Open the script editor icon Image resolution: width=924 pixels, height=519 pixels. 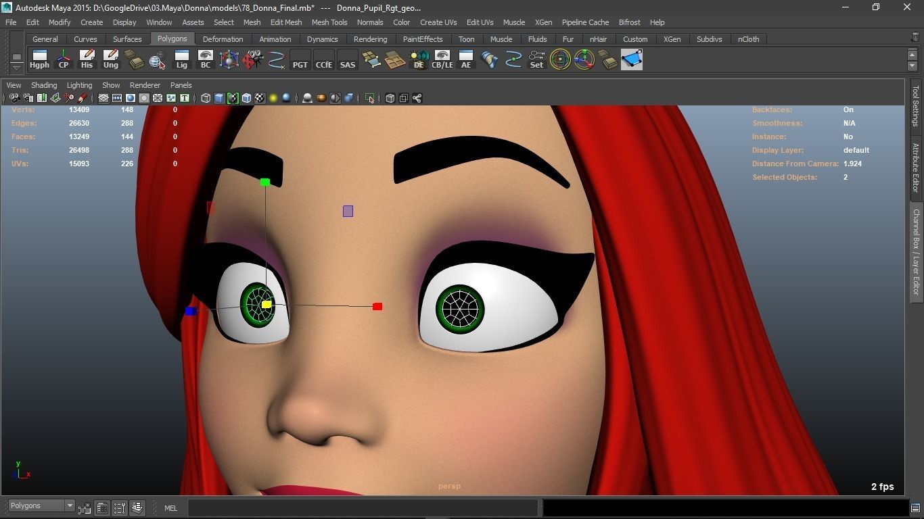coord(915,508)
